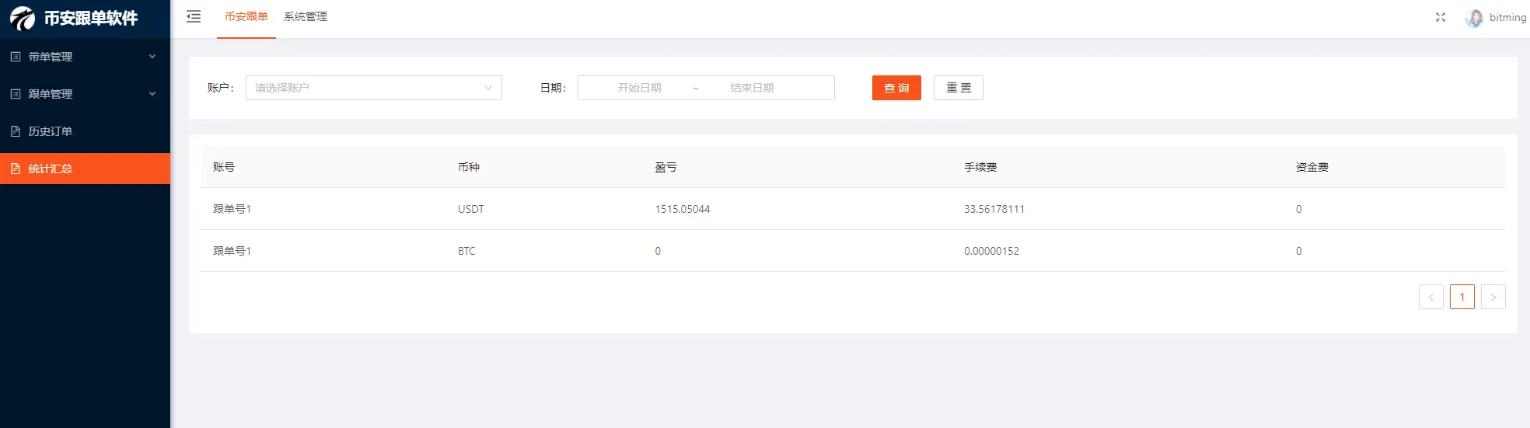Toggle fullscreen using the expand icon
The image size is (1530, 428).
click(1441, 17)
